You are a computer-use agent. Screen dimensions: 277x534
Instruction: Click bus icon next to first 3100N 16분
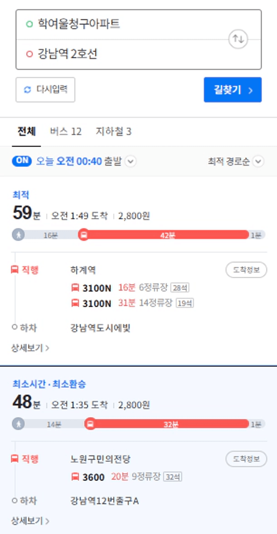(75, 288)
